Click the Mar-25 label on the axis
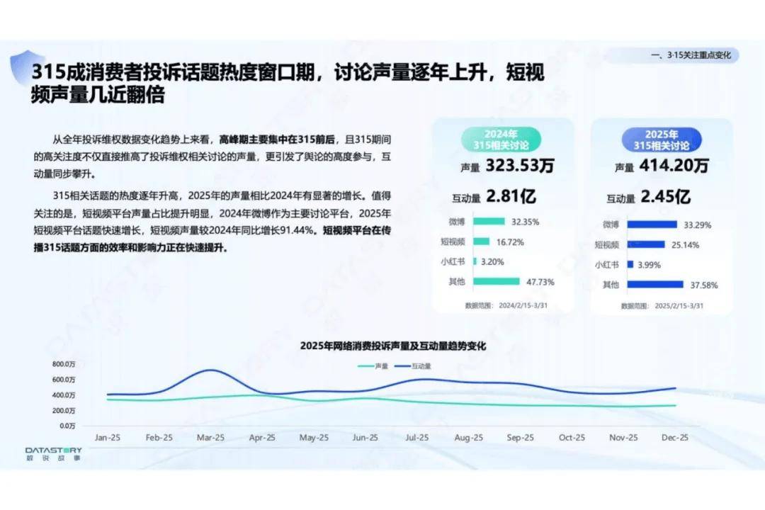 coord(210,438)
